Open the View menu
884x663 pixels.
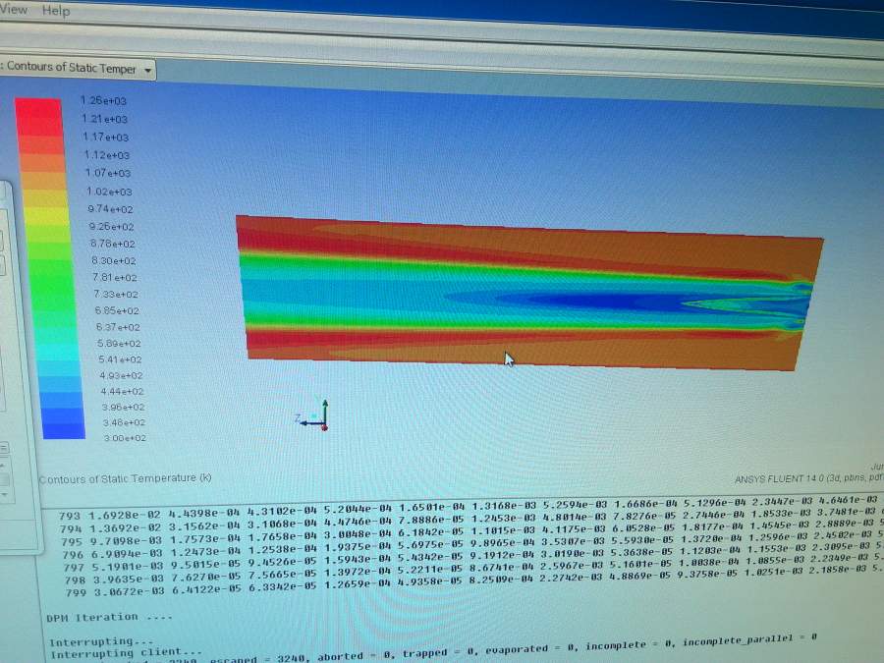tap(14, 9)
